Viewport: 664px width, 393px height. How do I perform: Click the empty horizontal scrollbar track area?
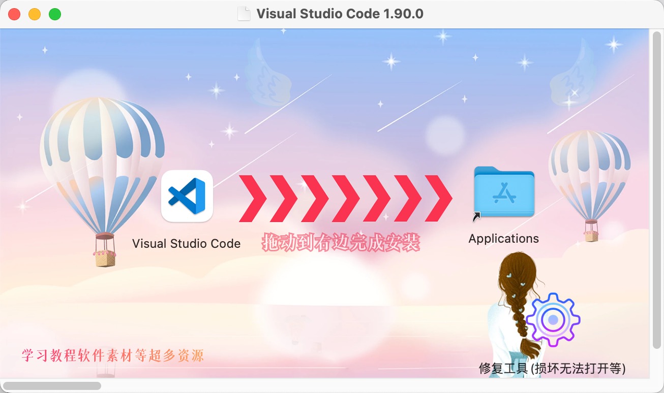tap(356, 386)
